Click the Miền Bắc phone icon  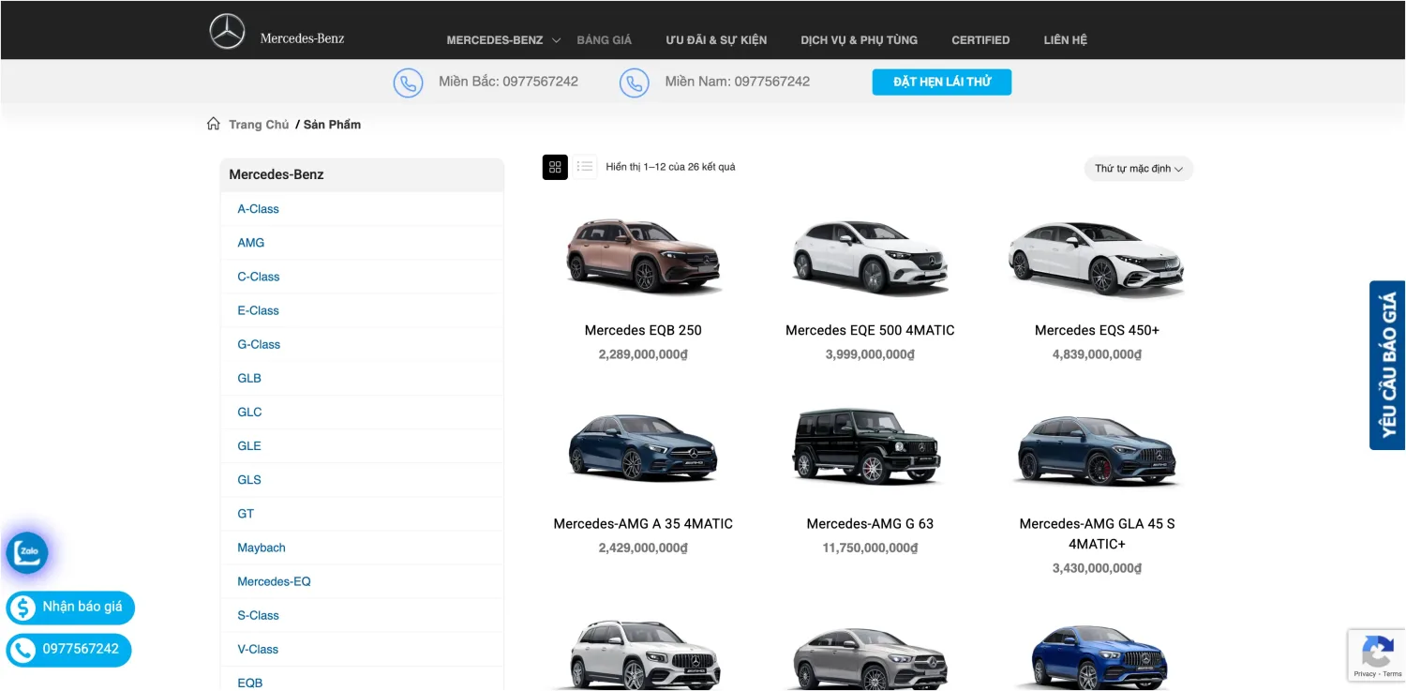pos(408,83)
